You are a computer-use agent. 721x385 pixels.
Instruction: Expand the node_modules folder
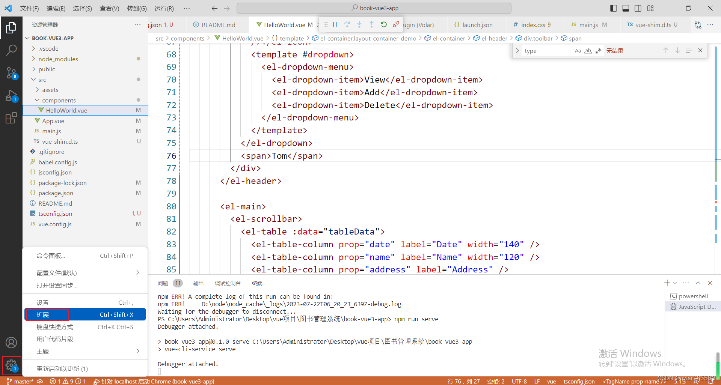(x=58, y=59)
